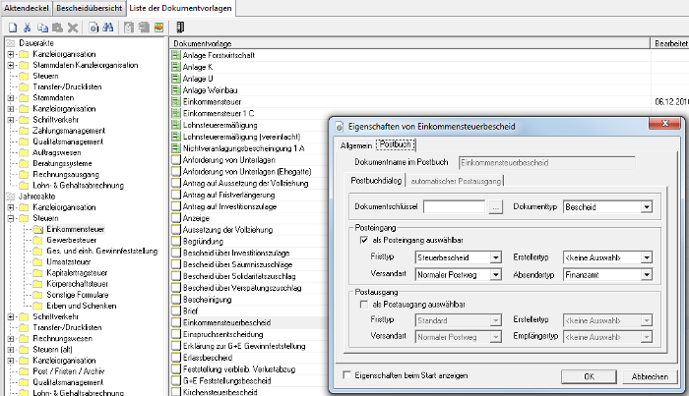Screen dimensions: 689x396
Task: Click the Abbrechen button
Action: click(650, 376)
